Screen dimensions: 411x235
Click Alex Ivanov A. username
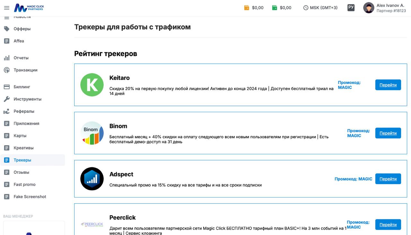coord(390,5)
